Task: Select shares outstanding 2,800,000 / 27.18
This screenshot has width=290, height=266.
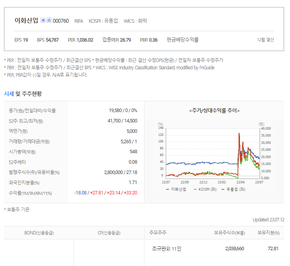Action: click(x=121, y=172)
